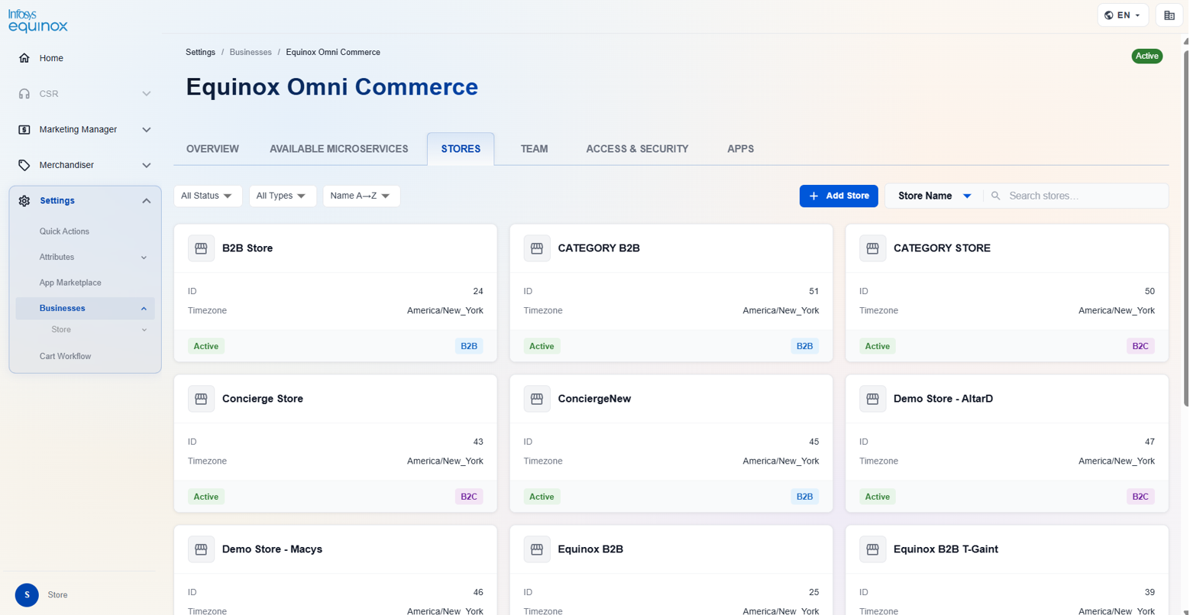Click the Store user name at bottom left
The width and height of the screenshot is (1190, 615).
pyautogui.click(x=57, y=595)
